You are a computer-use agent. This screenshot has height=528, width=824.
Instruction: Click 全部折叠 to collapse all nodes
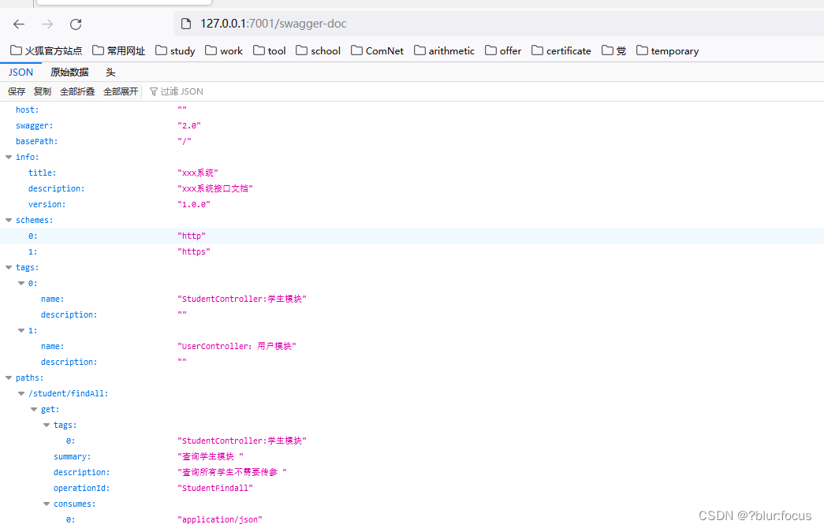click(77, 91)
